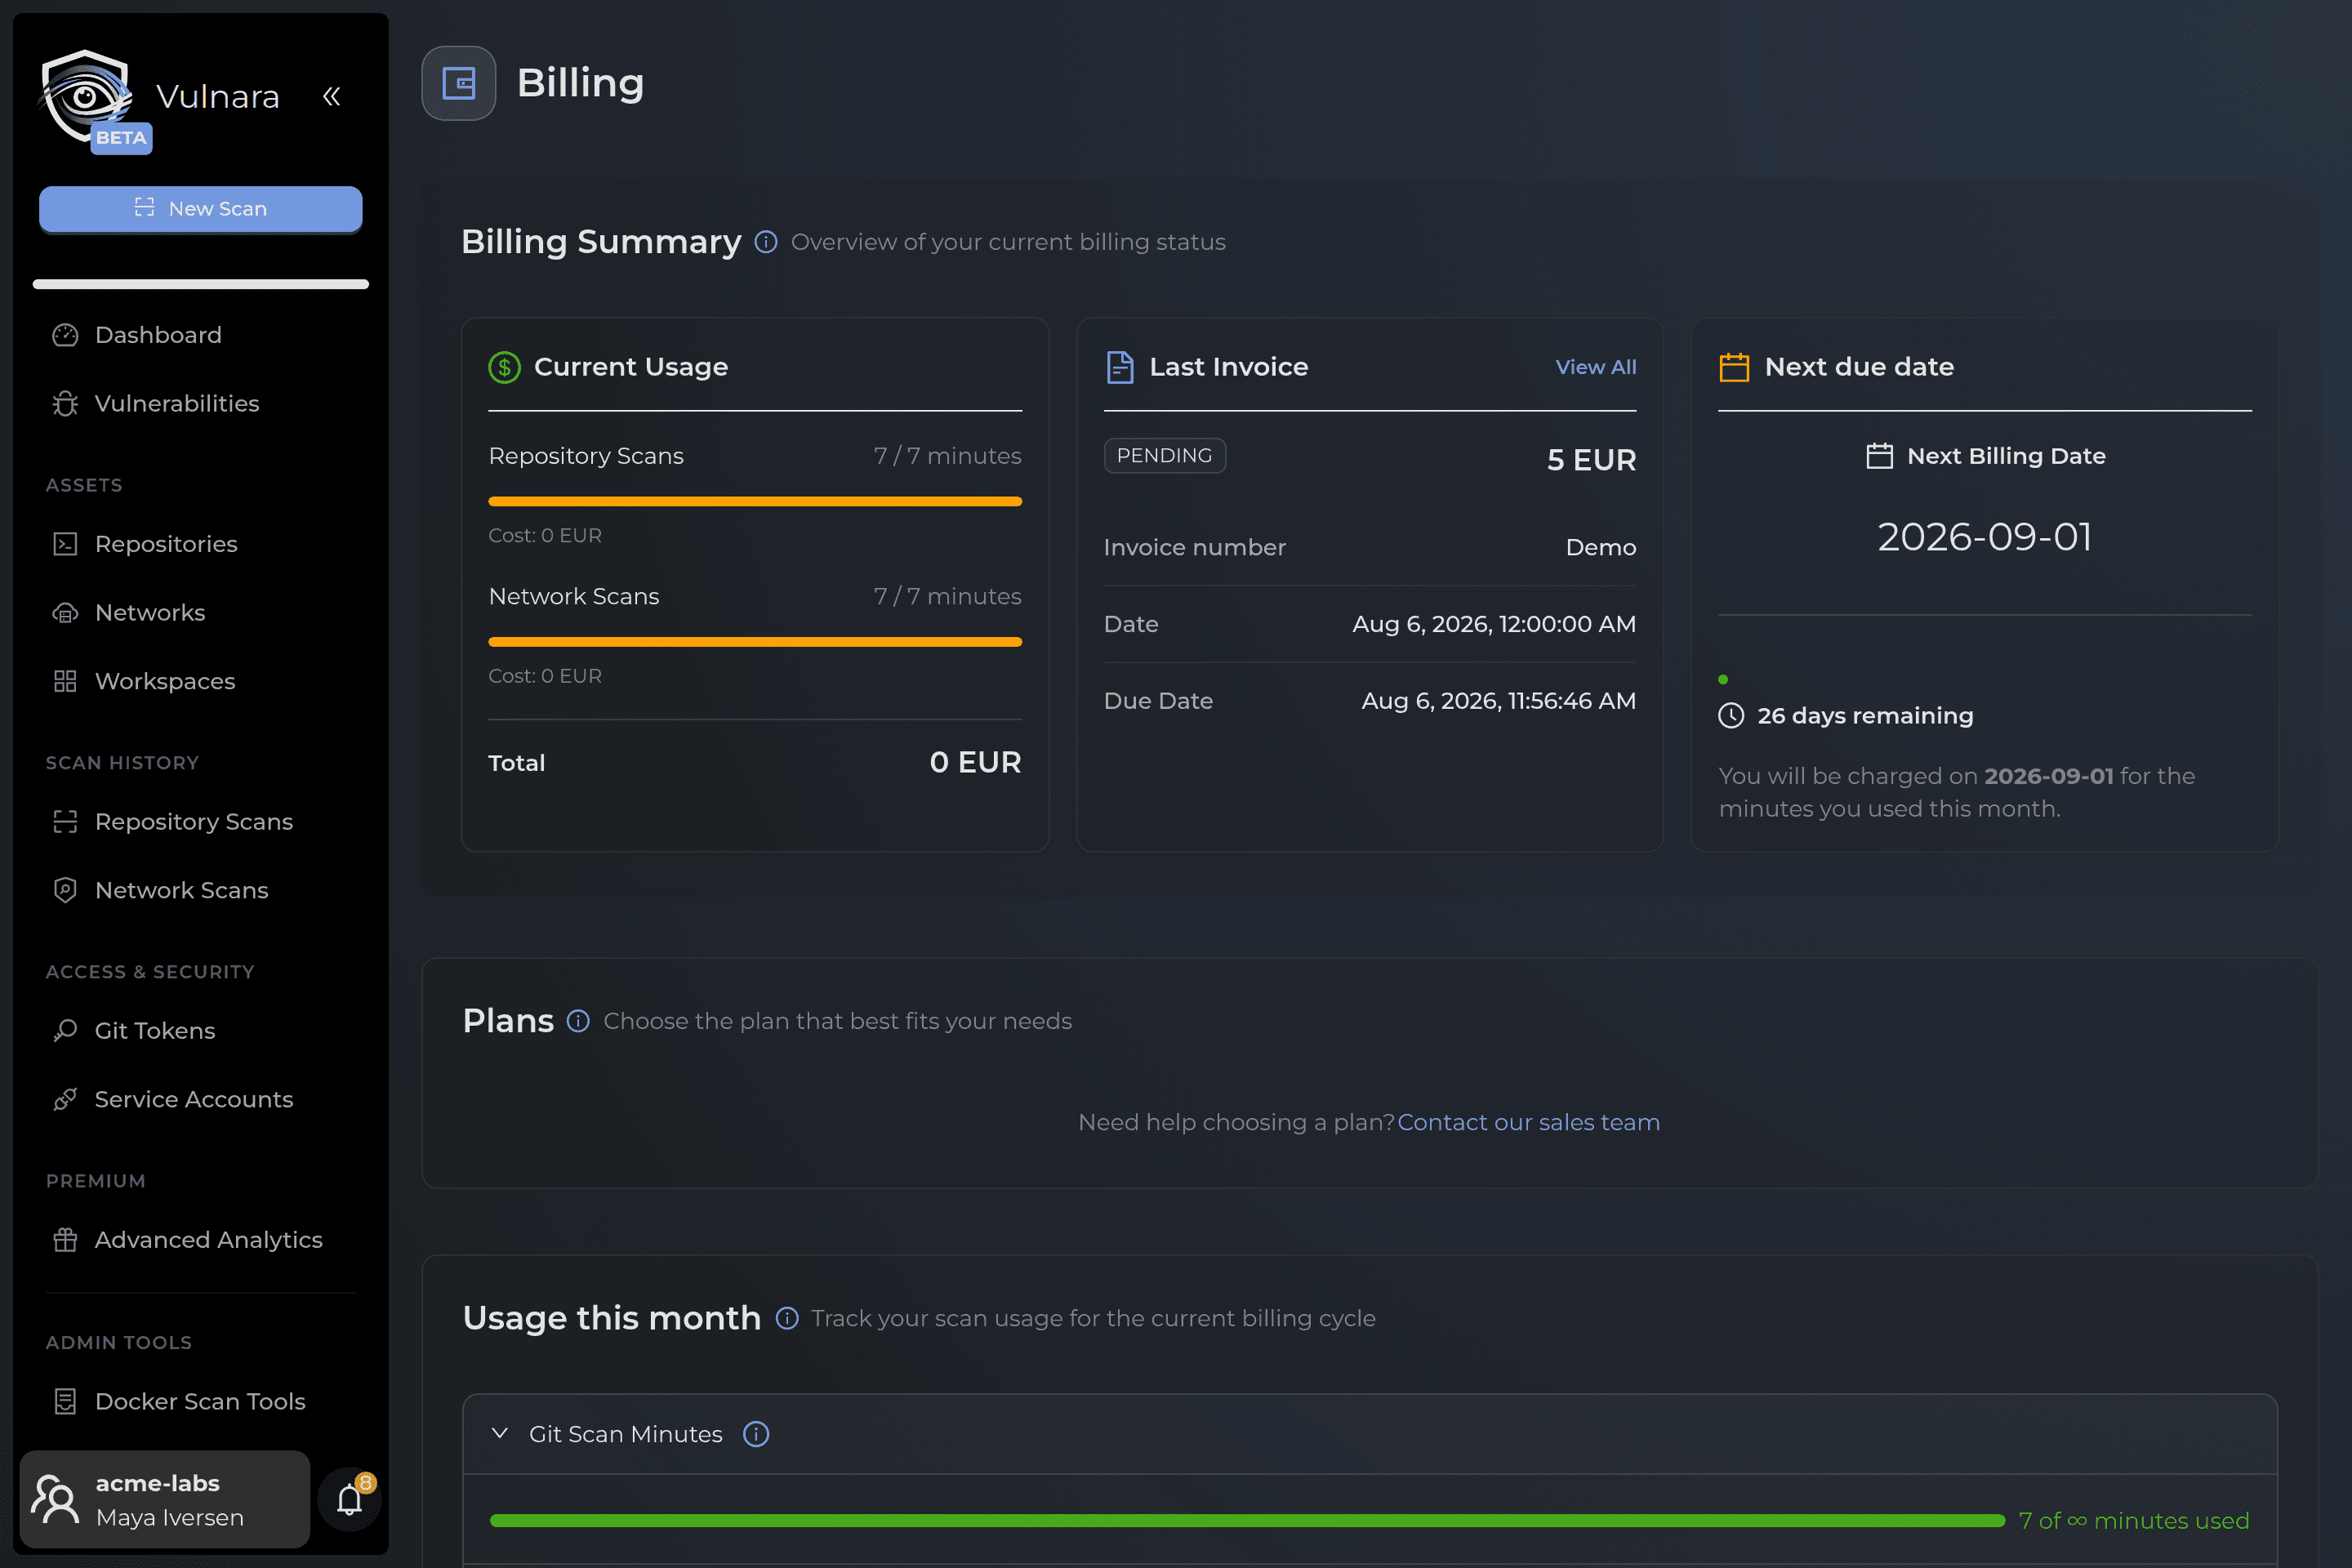This screenshot has width=2352, height=1568.
Task: Click the days remaining clock icon
Action: 1731,716
